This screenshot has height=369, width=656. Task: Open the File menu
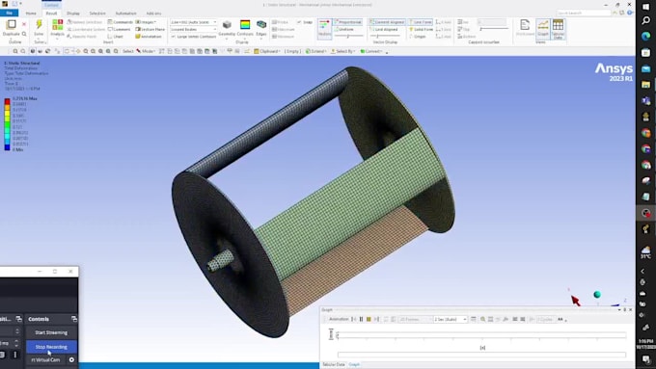tap(9, 13)
